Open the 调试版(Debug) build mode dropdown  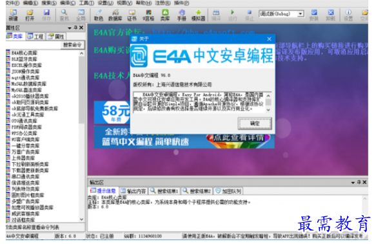pyautogui.click(x=301, y=14)
